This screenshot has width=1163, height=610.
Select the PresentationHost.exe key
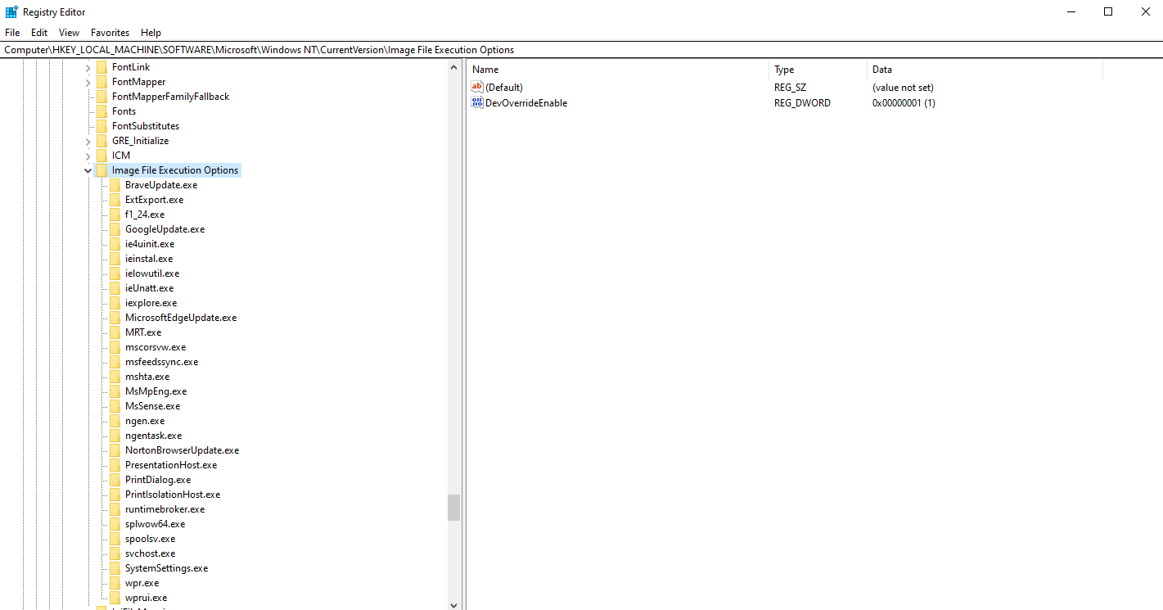(x=171, y=465)
